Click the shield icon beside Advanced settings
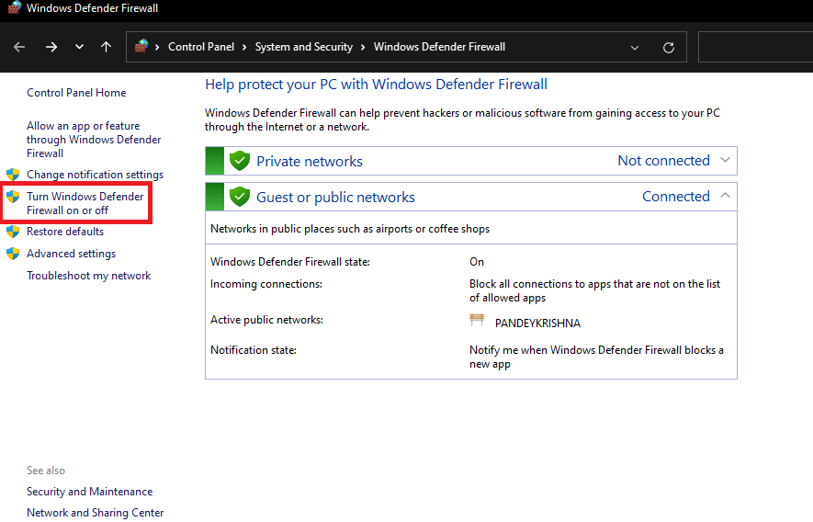This screenshot has height=522, width=813. click(13, 254)
